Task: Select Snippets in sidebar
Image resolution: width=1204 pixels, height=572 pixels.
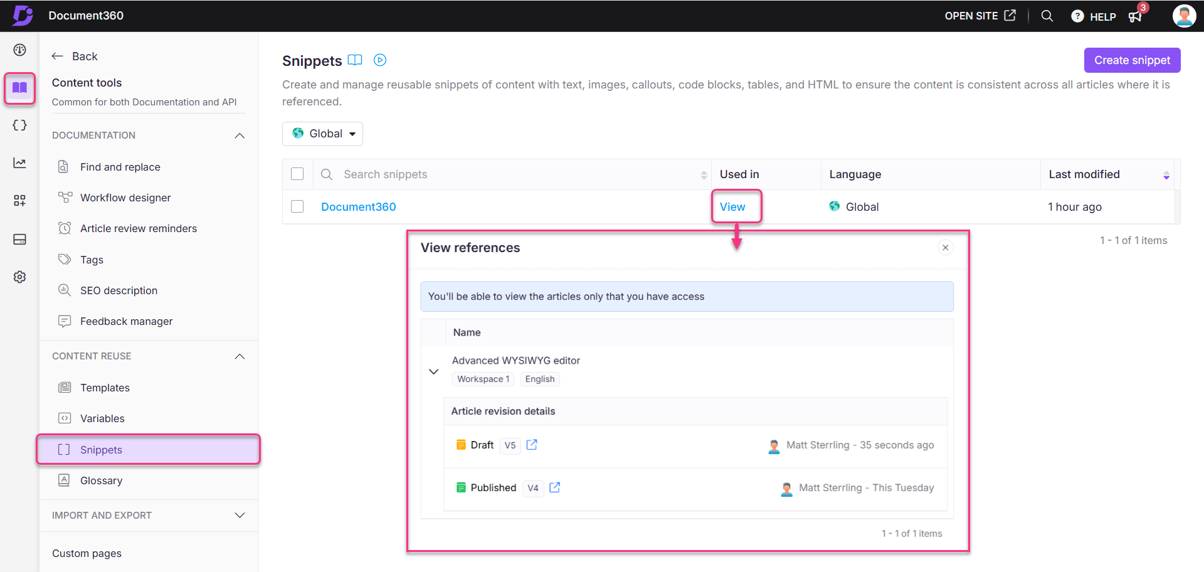Action: pos(148,450)
